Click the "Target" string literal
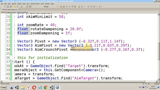This screenshot has width=160, height=90. 74,66
